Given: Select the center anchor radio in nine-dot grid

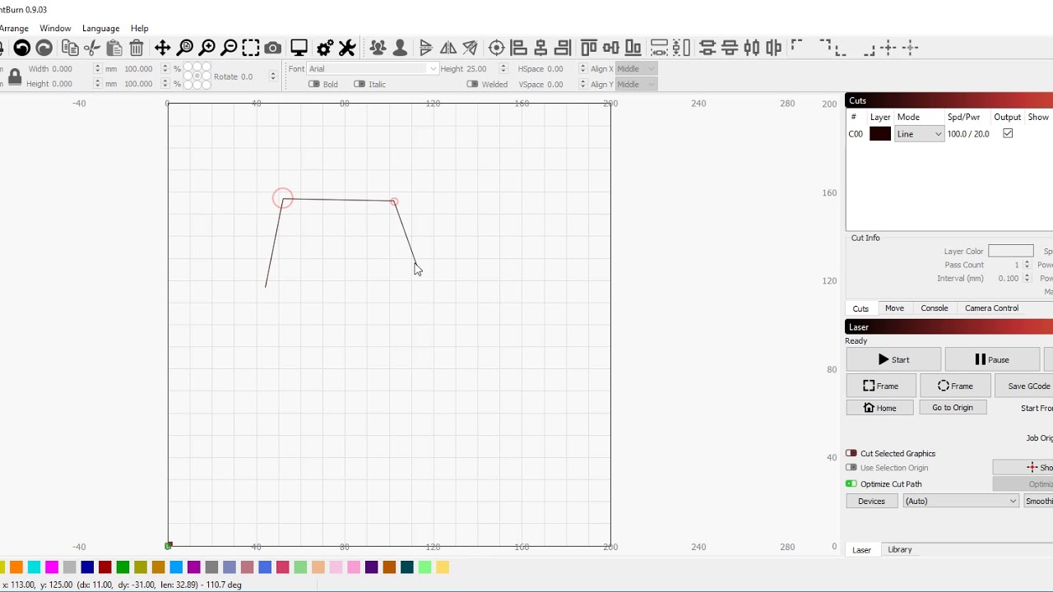Looking at the screenshot, I should click(197, 76).
